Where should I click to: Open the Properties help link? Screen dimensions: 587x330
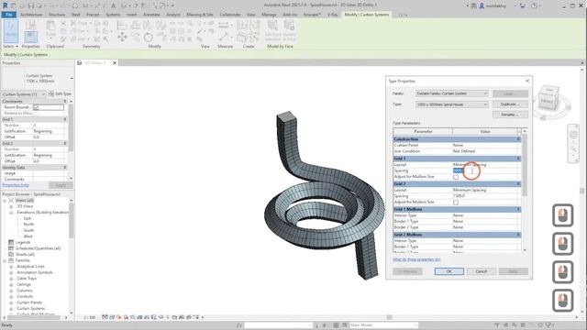tap(16, 185)
